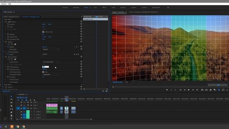Switch to Effects workspace tab
This screenshot has width=229, height=129.
point(104,8)
